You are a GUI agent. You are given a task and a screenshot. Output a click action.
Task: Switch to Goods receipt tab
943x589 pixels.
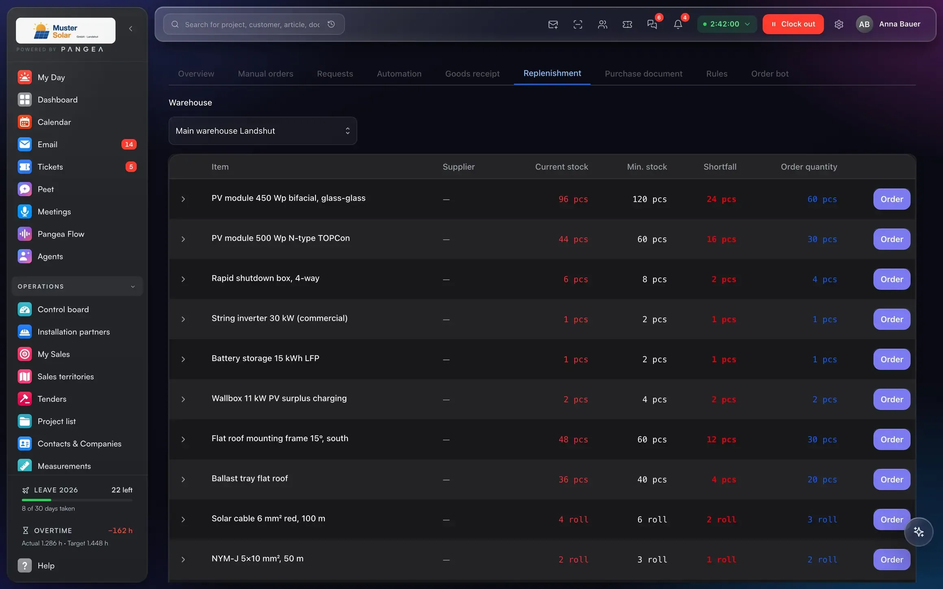472,74
